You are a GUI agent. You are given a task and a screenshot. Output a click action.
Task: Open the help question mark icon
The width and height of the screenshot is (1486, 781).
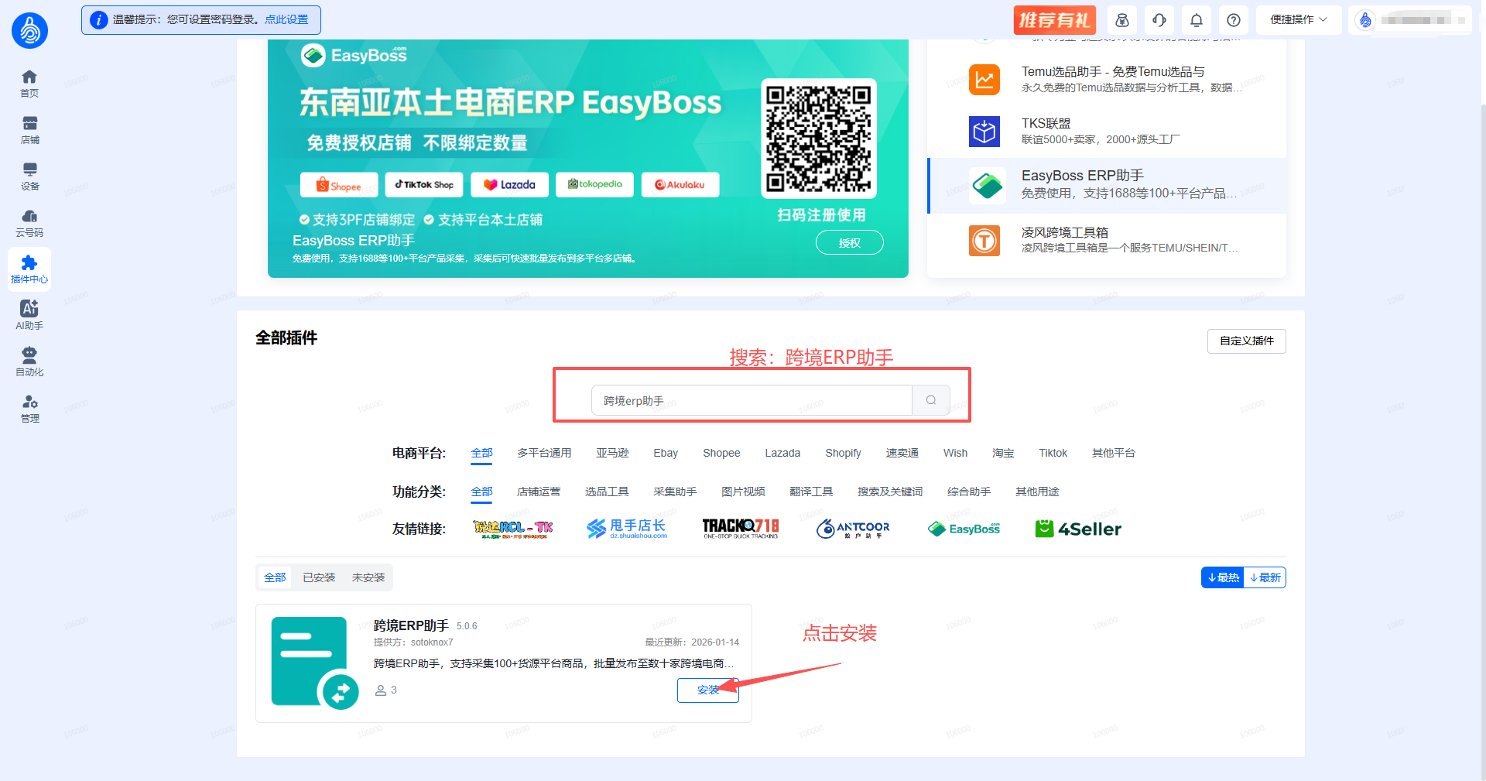1234,20
